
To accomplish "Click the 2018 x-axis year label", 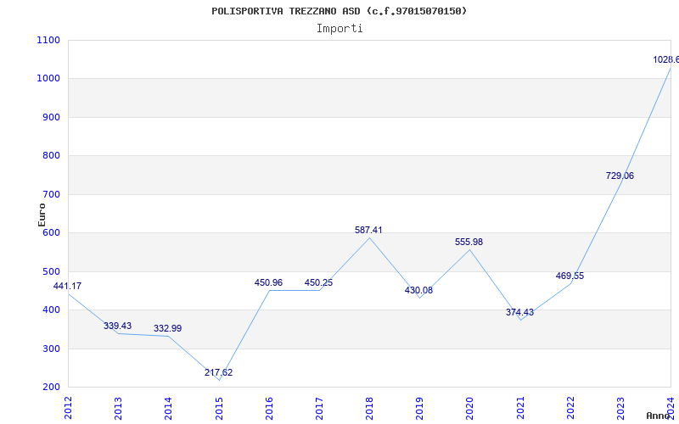I will [369, 406].
